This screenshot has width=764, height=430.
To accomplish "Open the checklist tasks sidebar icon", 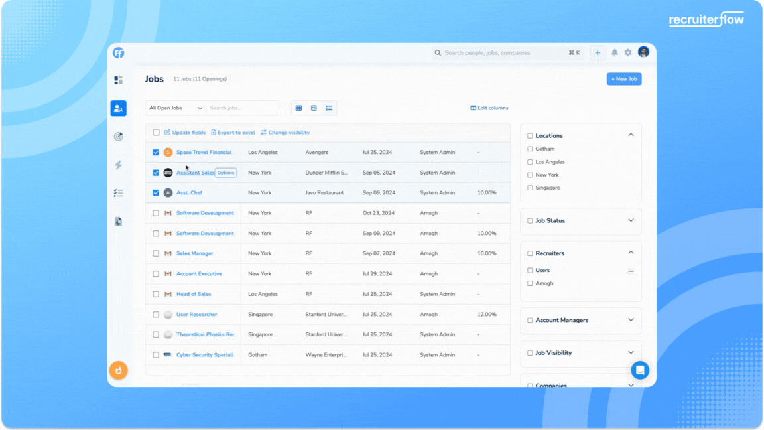I will 118,193.
